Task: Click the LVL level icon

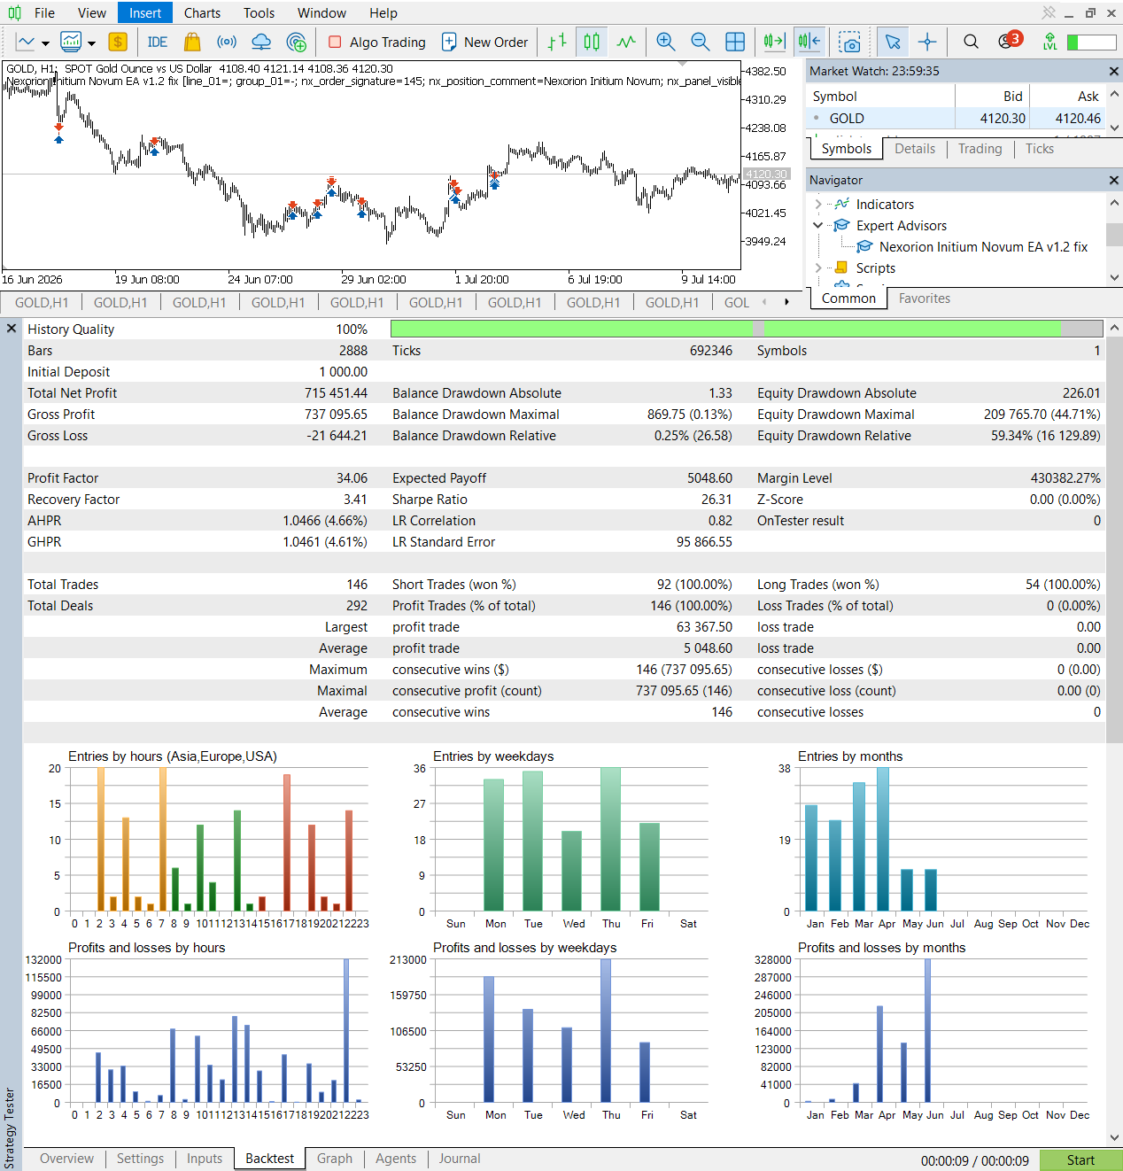Action: click(x=1049, y=42)
